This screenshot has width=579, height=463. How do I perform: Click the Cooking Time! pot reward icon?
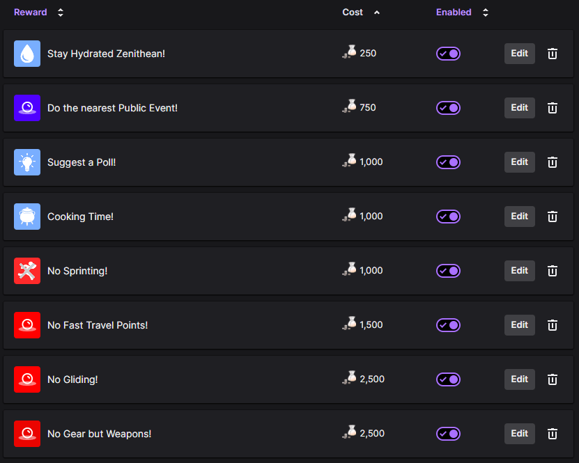tap(26, 217)
